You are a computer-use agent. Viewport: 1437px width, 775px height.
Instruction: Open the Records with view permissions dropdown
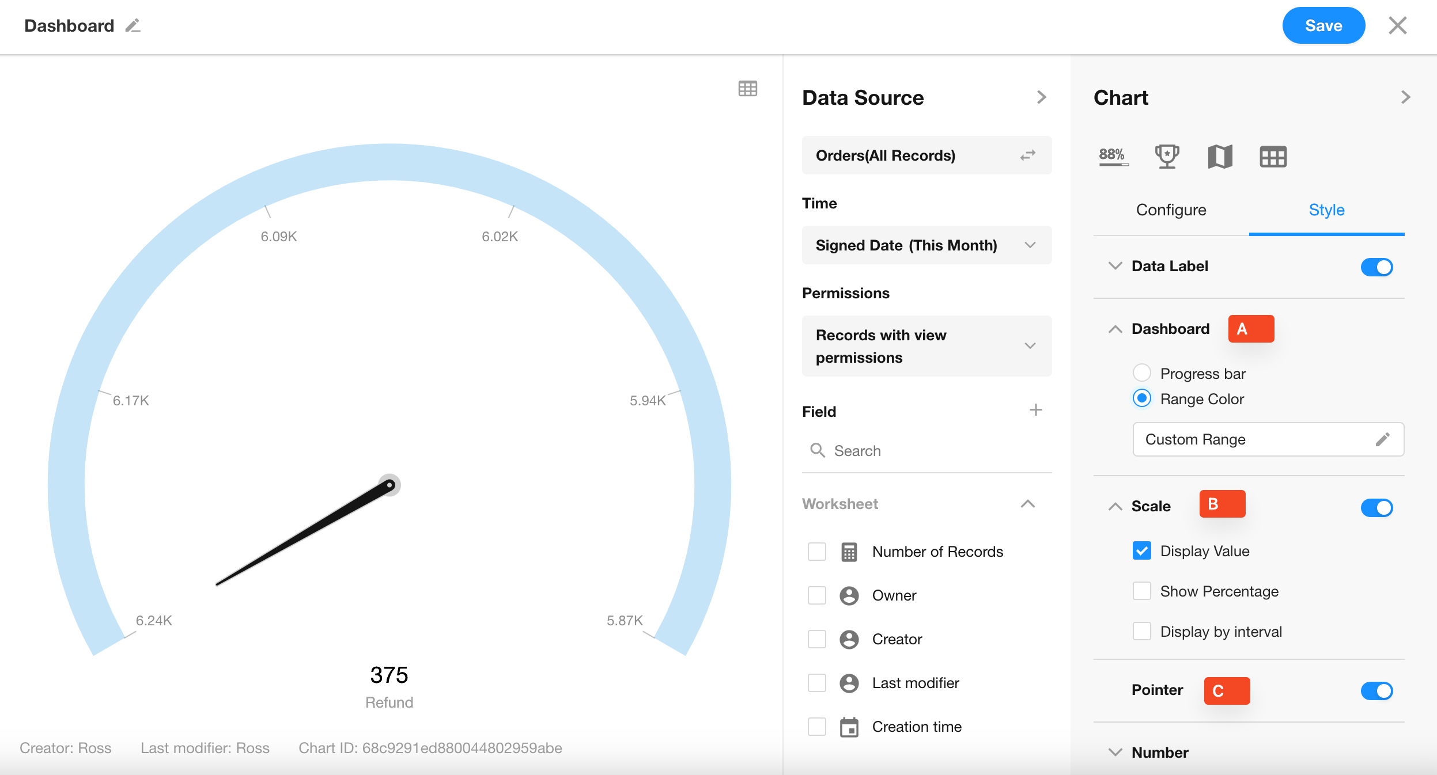tap(927, 346)
